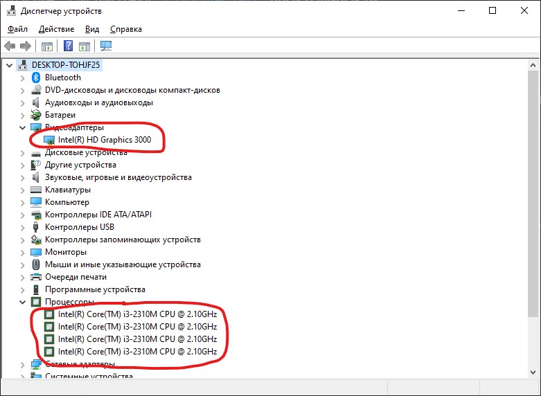Open the Действие menu
The height and width of the screenshot is (396, 541).
[x=56, y=29]
